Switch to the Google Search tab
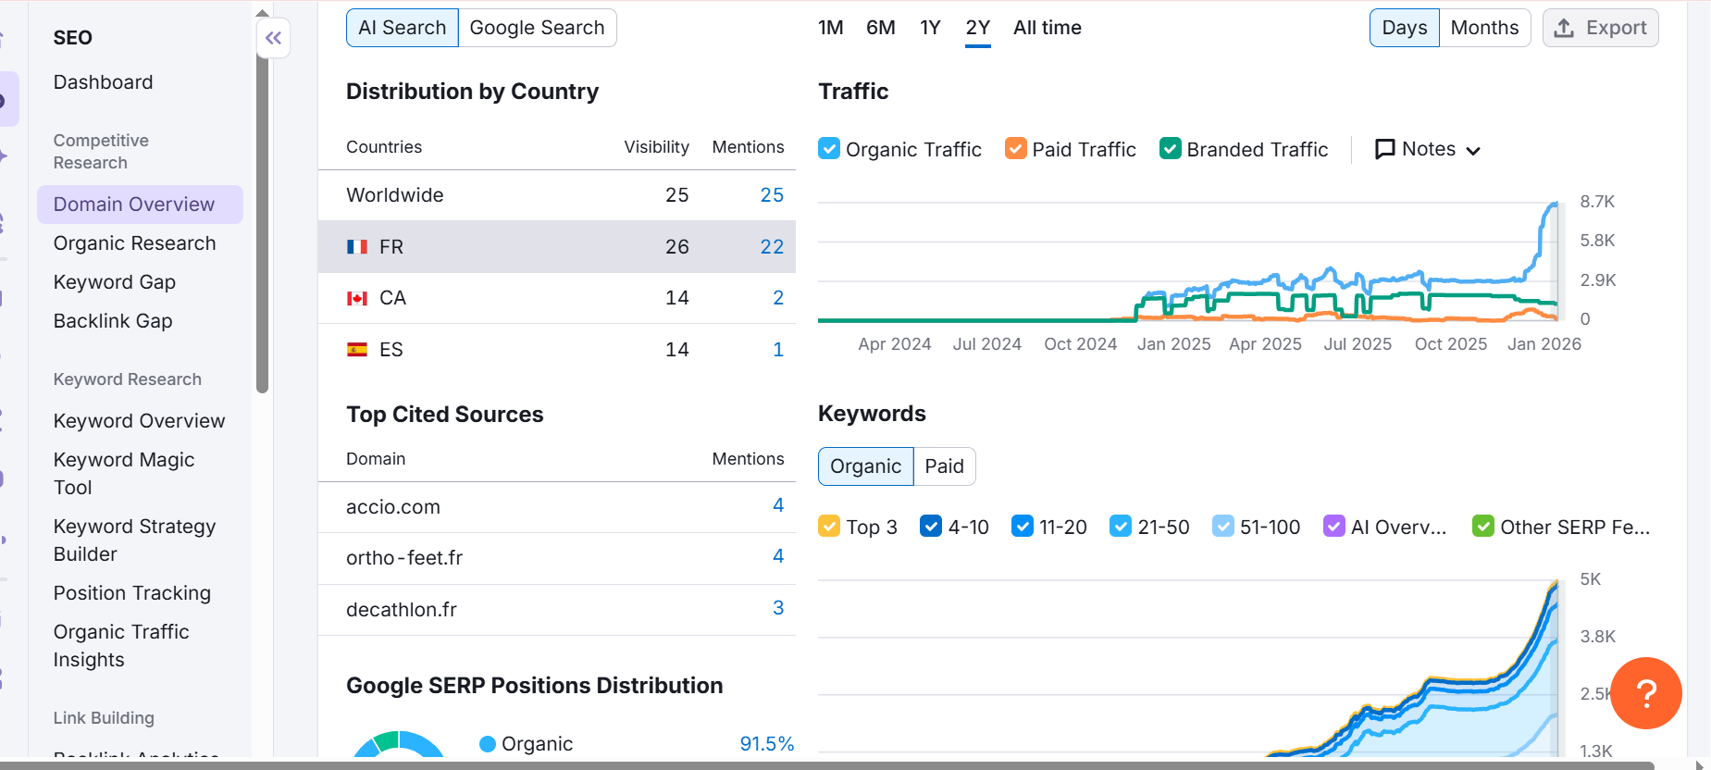This screenshot has width=1711, height=770. (x=537, y=28)
